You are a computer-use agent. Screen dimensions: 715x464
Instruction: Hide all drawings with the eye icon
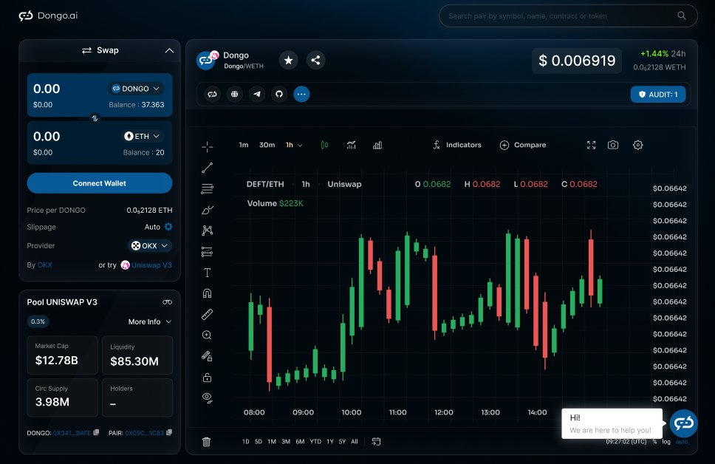(x=207, y=398)
